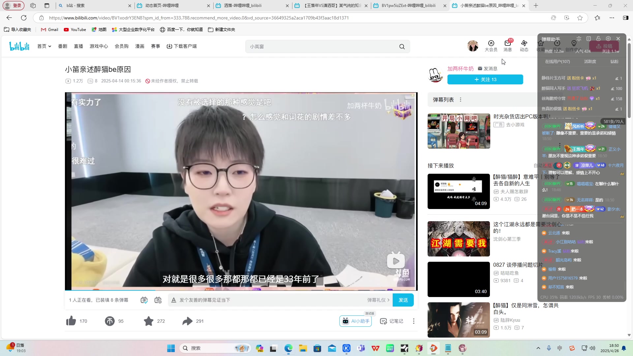Open more options three dots below video
Image resolution: width=633 pixels, height=356 pixels.
coord(414,321)
